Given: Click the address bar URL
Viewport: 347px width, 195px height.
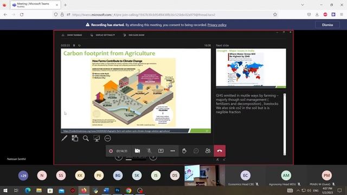Looking at the screenshot, I should (x=144, y=15).
